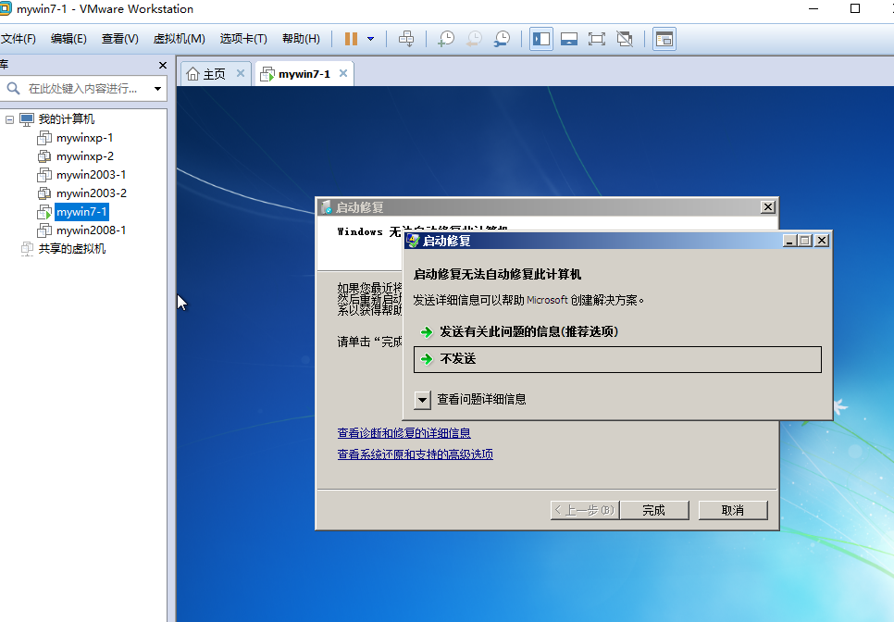
Task: Open 查看诊断和修复的详细信息 link
Action: coord(404,433)
